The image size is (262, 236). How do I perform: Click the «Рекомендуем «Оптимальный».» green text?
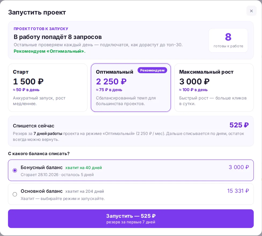click(49, 51)
